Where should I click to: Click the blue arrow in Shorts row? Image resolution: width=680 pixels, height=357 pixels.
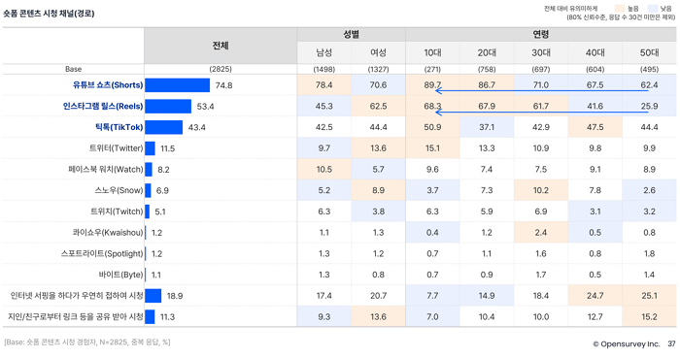(542, 91)
